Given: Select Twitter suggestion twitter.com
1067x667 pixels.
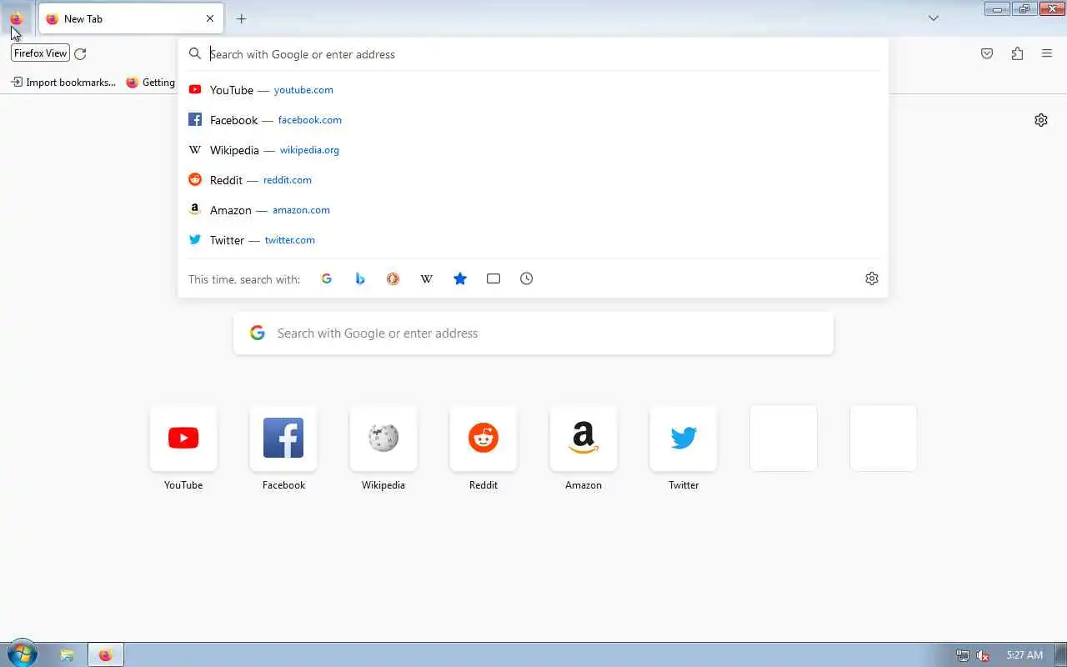Looking at the screenshot, I should click(x=533, y=240).
